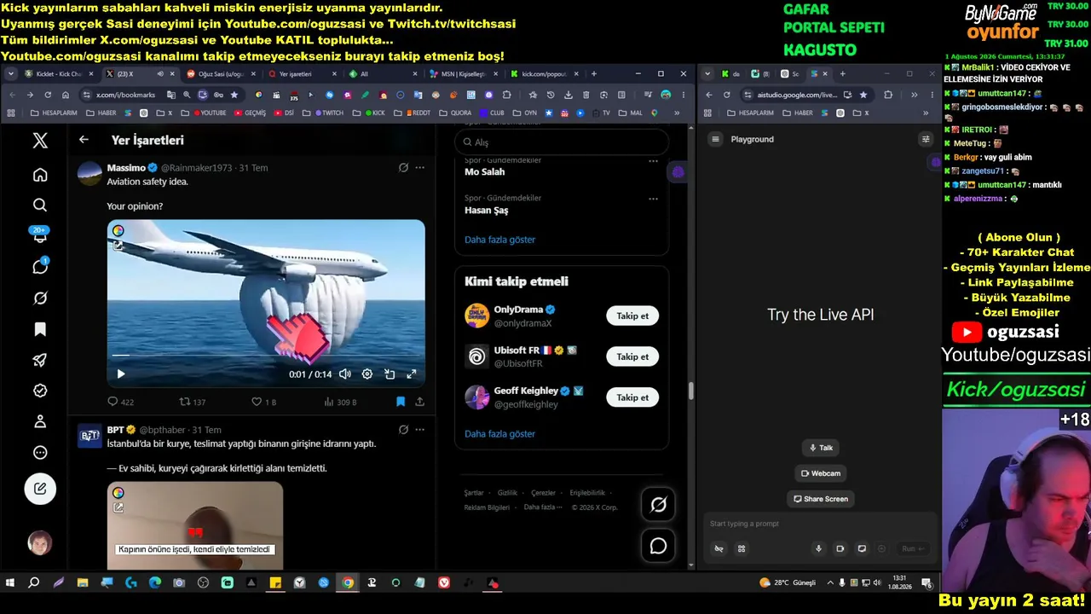This screenshot has width=1091, height=614.
Task: Like Massimo's aviation safety post
Action: click(263, 402)
